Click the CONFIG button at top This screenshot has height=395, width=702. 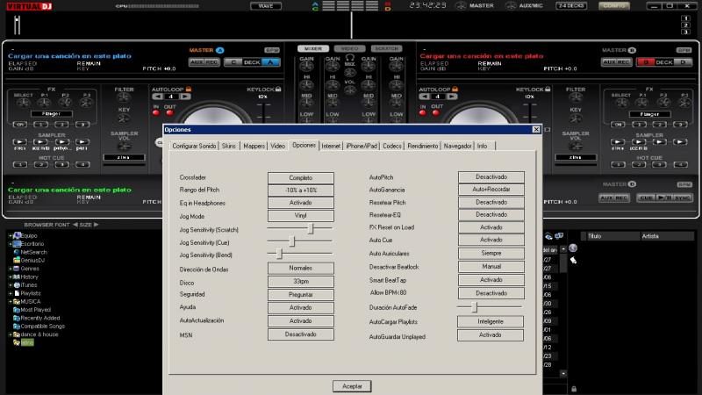614,6
